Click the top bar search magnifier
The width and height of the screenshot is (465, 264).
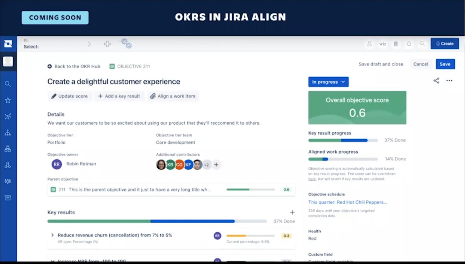422,44
